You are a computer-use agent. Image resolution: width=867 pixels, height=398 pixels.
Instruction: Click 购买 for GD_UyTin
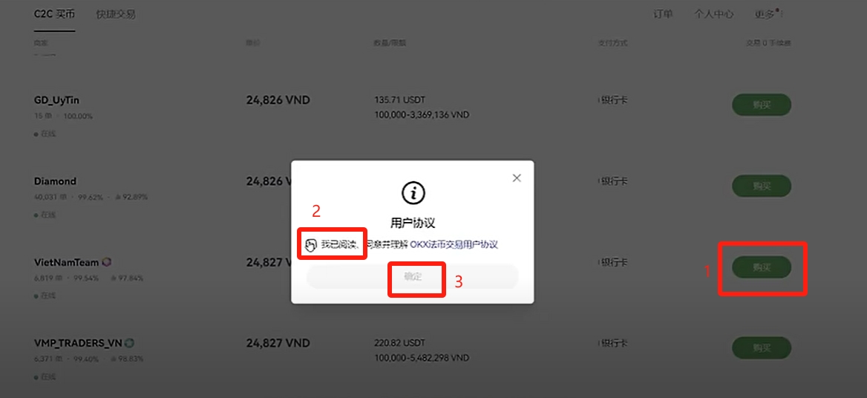(x=762, y=105)
